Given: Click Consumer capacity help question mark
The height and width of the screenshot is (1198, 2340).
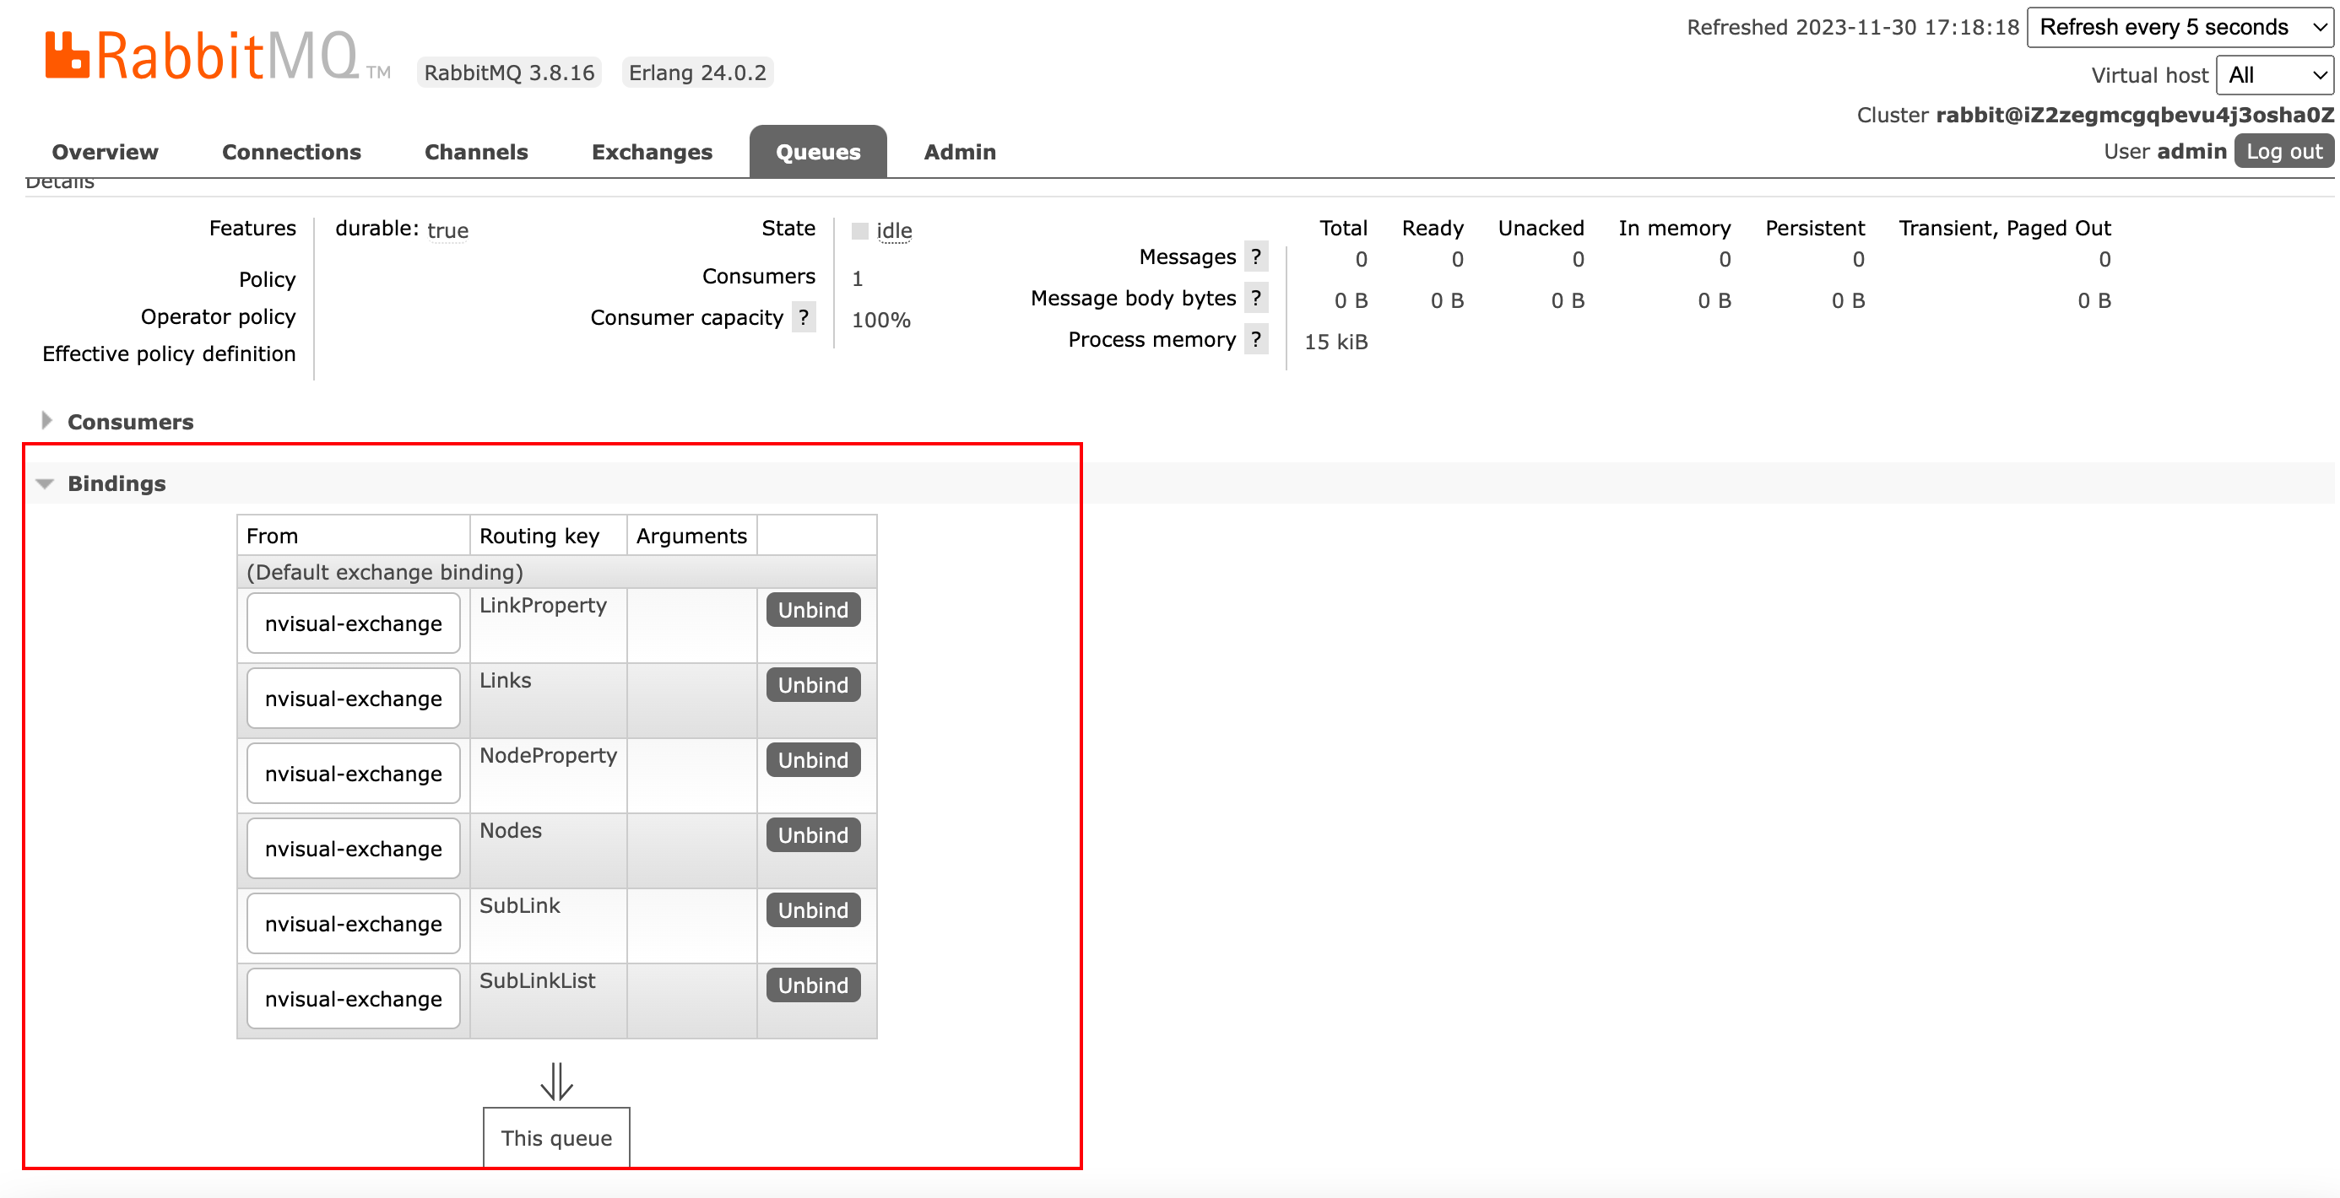Looking at the screenshot, I should tap(803, 318).
